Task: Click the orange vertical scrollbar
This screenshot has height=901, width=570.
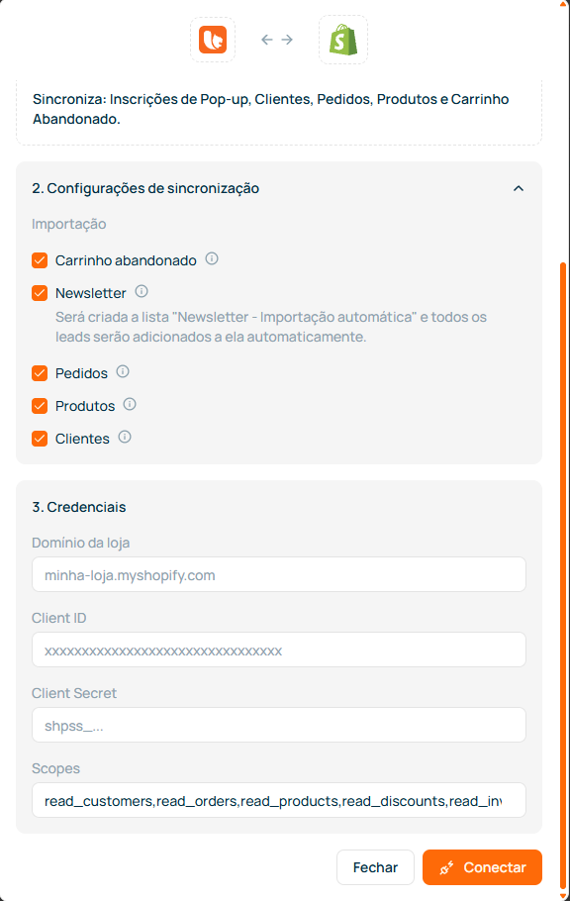Action: 563,574
